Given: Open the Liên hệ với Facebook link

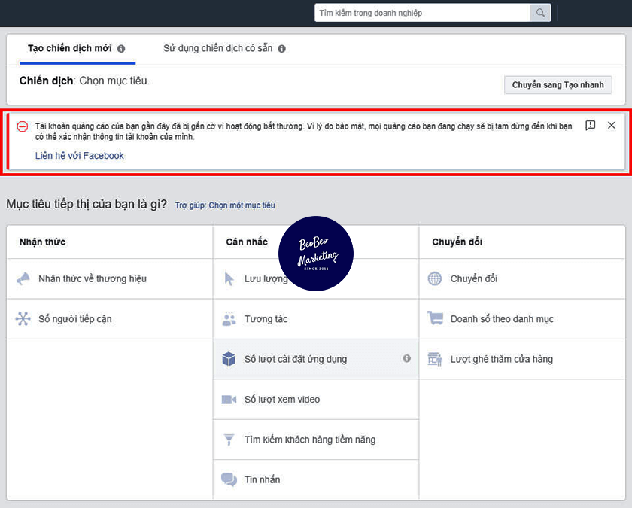Looking at the screenshot, I should tap(80, 156).
